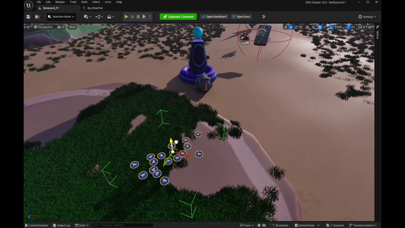Adjust camera speed setting 3
Image resolution: width=405 pixels, height=228 pixels.
click(x=362, y=27)
